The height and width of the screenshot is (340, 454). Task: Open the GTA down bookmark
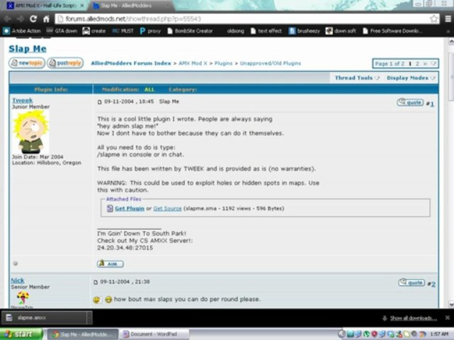coord(62,31)
